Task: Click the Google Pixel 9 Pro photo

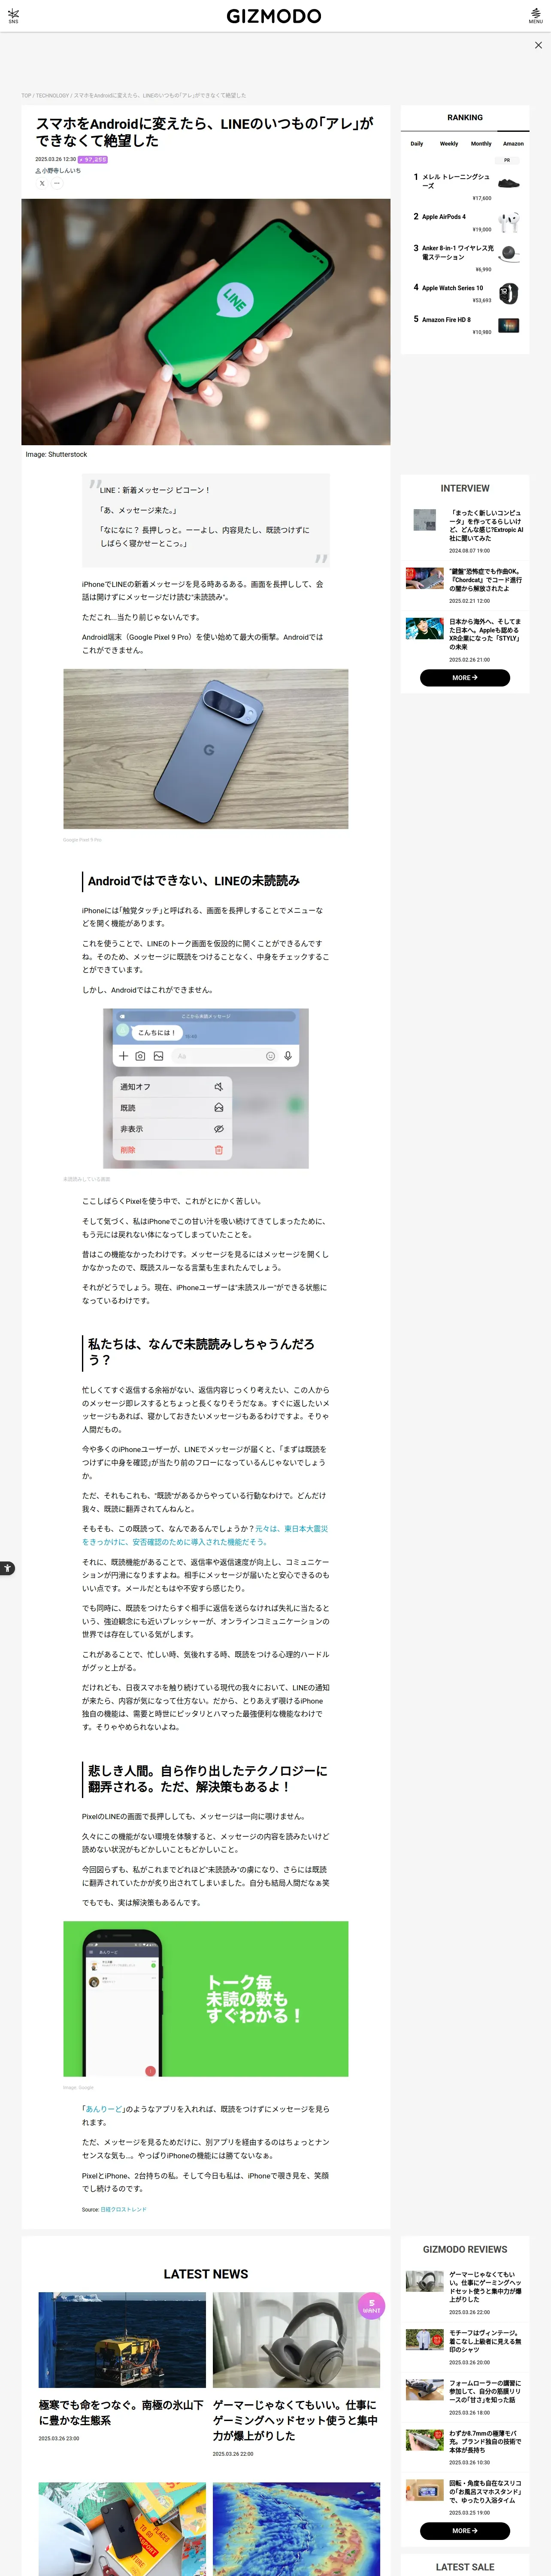Action: click(x=206, y=749)
